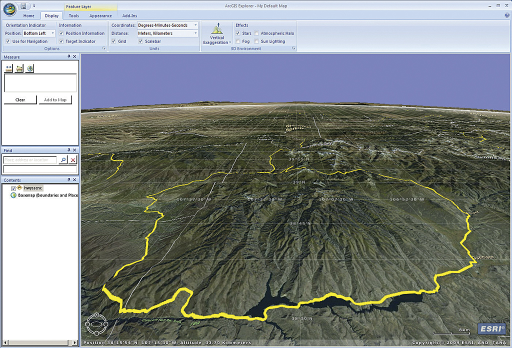Close the Contents panel
Screen dimensions: 512x348
point(75,180)
